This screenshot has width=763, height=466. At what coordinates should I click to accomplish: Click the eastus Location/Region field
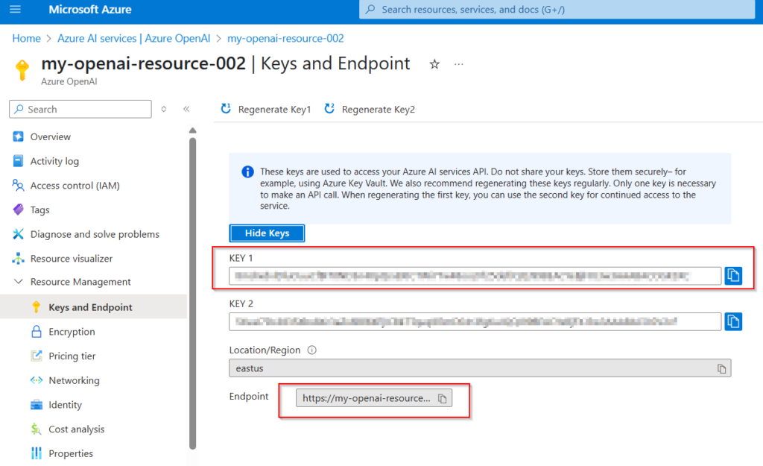(x=480, y=368)
